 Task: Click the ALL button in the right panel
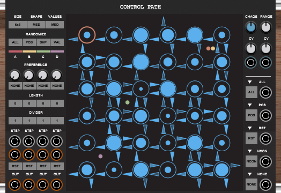coord(252,92)
